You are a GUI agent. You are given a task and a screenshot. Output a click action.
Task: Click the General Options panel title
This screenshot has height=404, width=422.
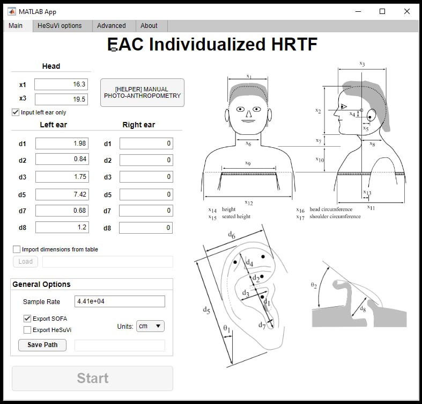pos(41,284)
